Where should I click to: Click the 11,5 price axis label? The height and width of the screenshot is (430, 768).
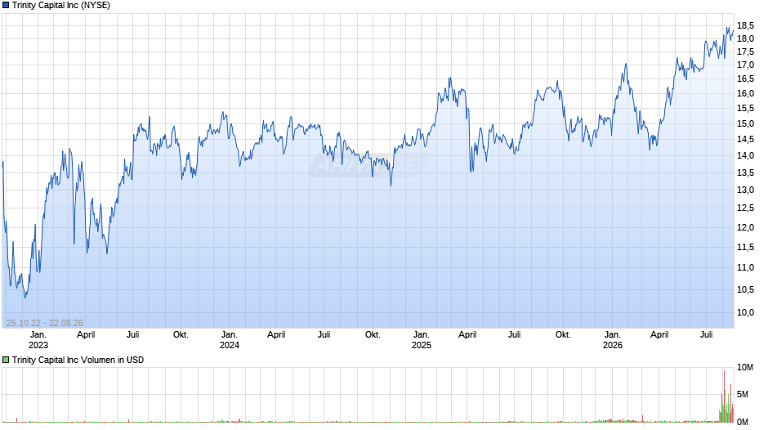[745, 247]
